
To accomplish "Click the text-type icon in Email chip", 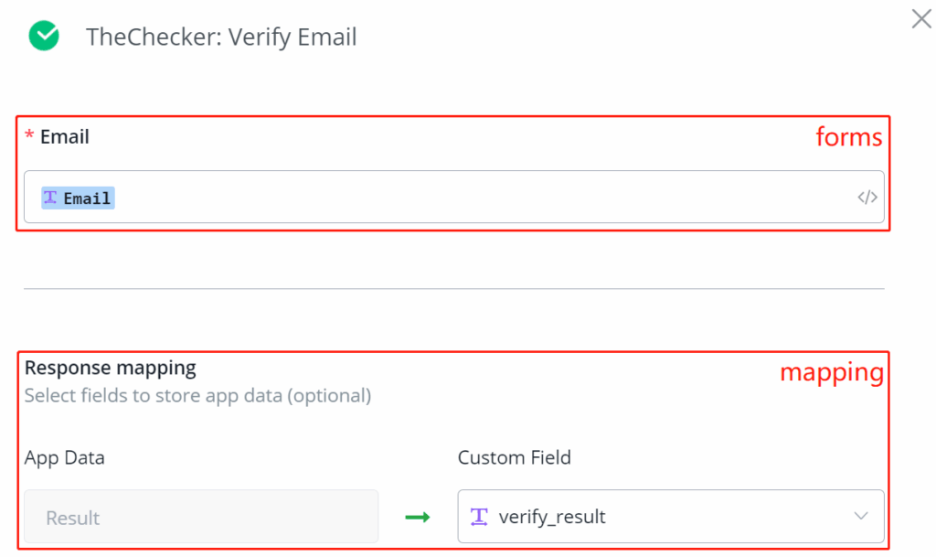I will tap(50, 198).
